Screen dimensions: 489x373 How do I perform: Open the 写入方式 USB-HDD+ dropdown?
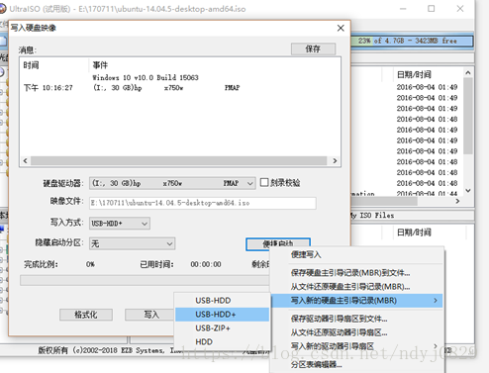120,224
